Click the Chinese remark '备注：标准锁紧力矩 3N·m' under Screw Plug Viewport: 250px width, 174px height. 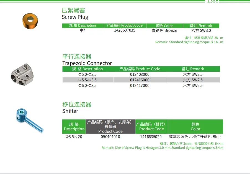pyautogui.click(x=204, y=38)
